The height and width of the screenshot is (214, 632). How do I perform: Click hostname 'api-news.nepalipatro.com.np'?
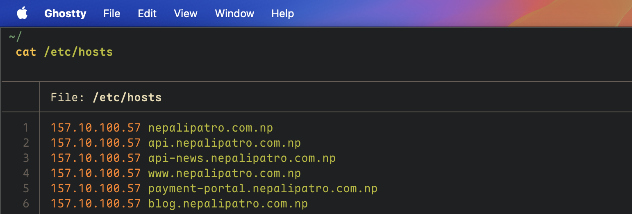coord(242,158)
